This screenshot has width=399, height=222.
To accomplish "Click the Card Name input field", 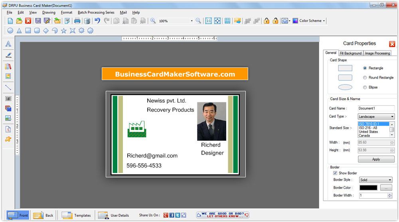I will click(x=376, y=108).
